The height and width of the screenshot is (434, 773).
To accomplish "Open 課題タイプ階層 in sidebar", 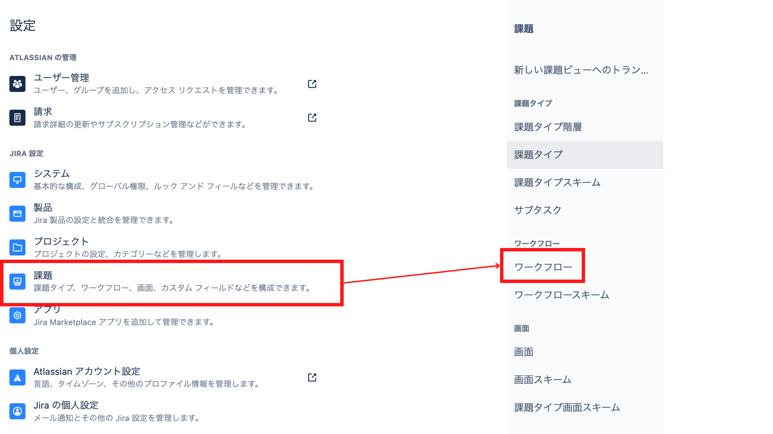I will [548, 127].
